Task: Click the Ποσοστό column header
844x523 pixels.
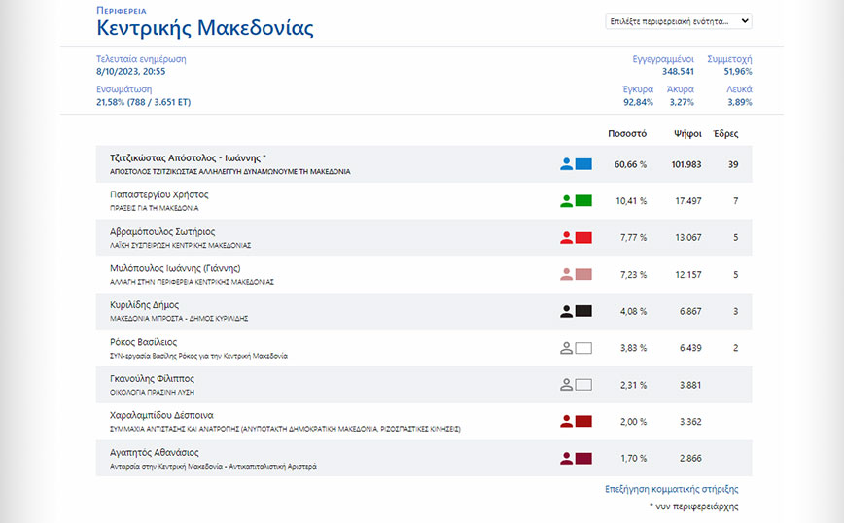Action: point(627,133)
